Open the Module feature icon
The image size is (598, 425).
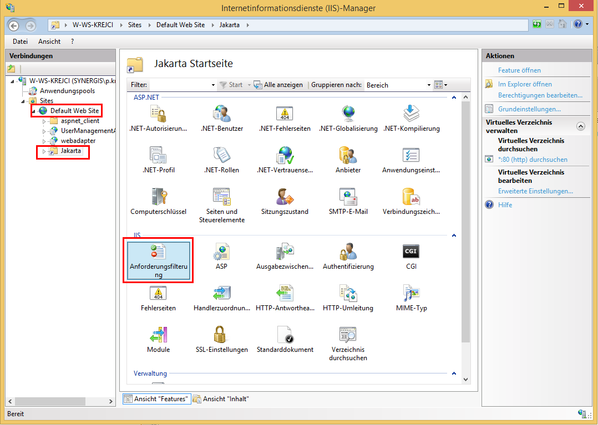pyautogui.click(x=158, y=335)
